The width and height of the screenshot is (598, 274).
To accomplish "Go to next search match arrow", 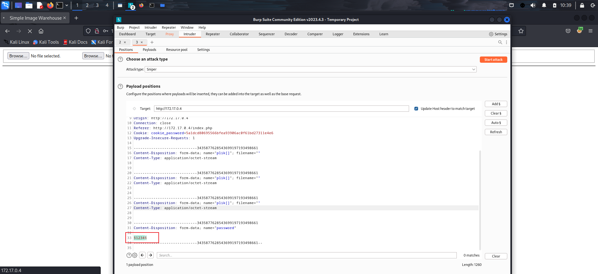I will 151,255.
